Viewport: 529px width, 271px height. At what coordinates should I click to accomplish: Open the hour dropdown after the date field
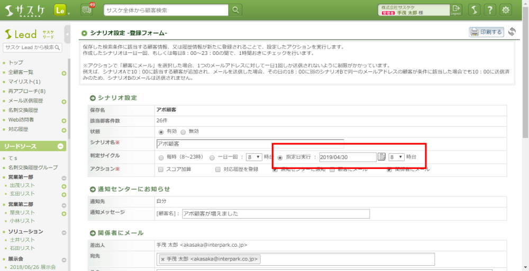click(x=396, y=157)
